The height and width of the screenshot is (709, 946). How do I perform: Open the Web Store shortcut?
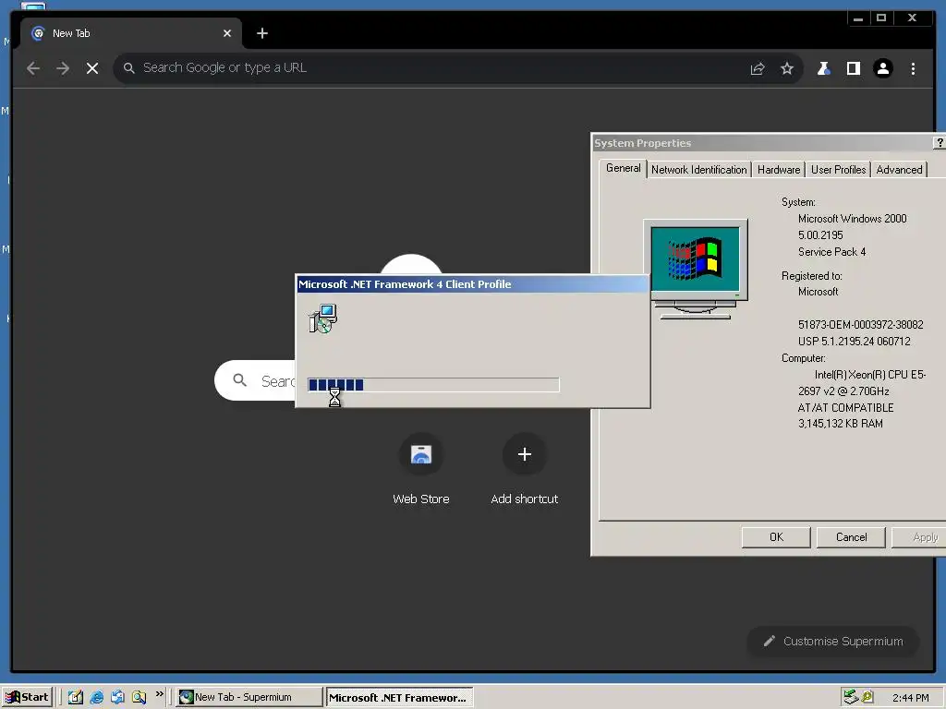tap(421, 454)
